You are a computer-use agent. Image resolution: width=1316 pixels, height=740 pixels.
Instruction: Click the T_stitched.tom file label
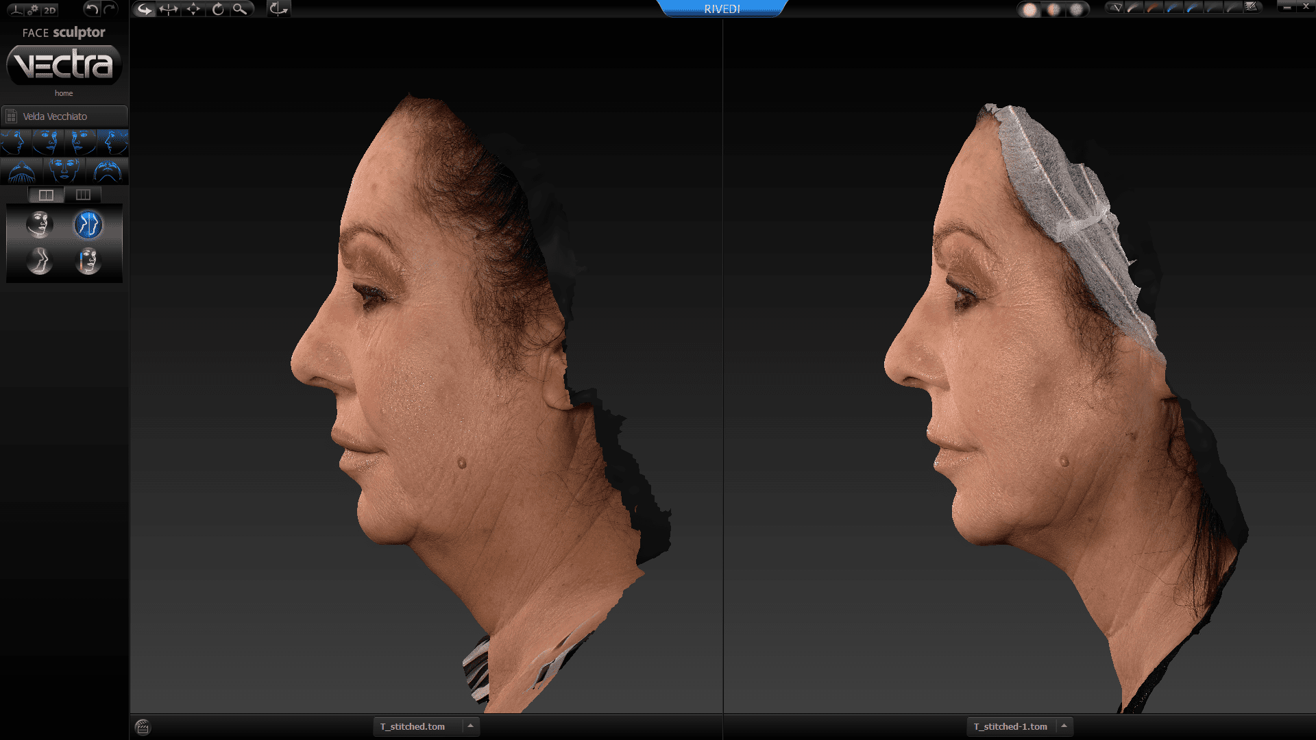pos(413,727)
